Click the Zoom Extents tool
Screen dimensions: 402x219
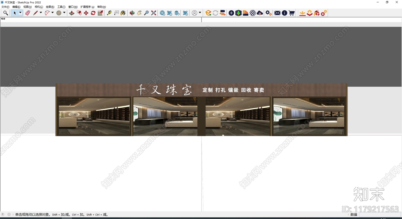click(x=154, y=13)
